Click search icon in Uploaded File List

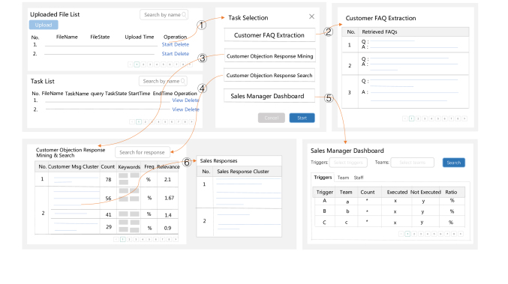point(184,14)
